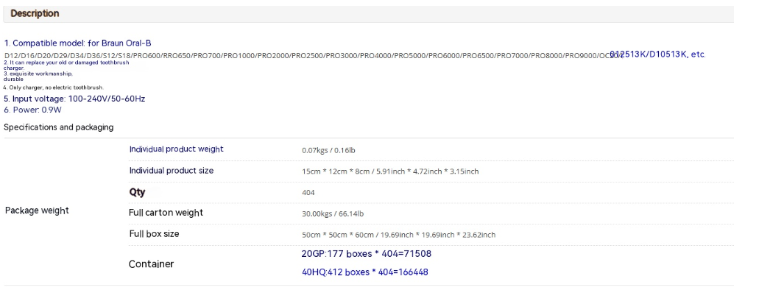Click the value '0.07kgs / 0.16lb'
The image size is (759, 290).
pos(328,151)
